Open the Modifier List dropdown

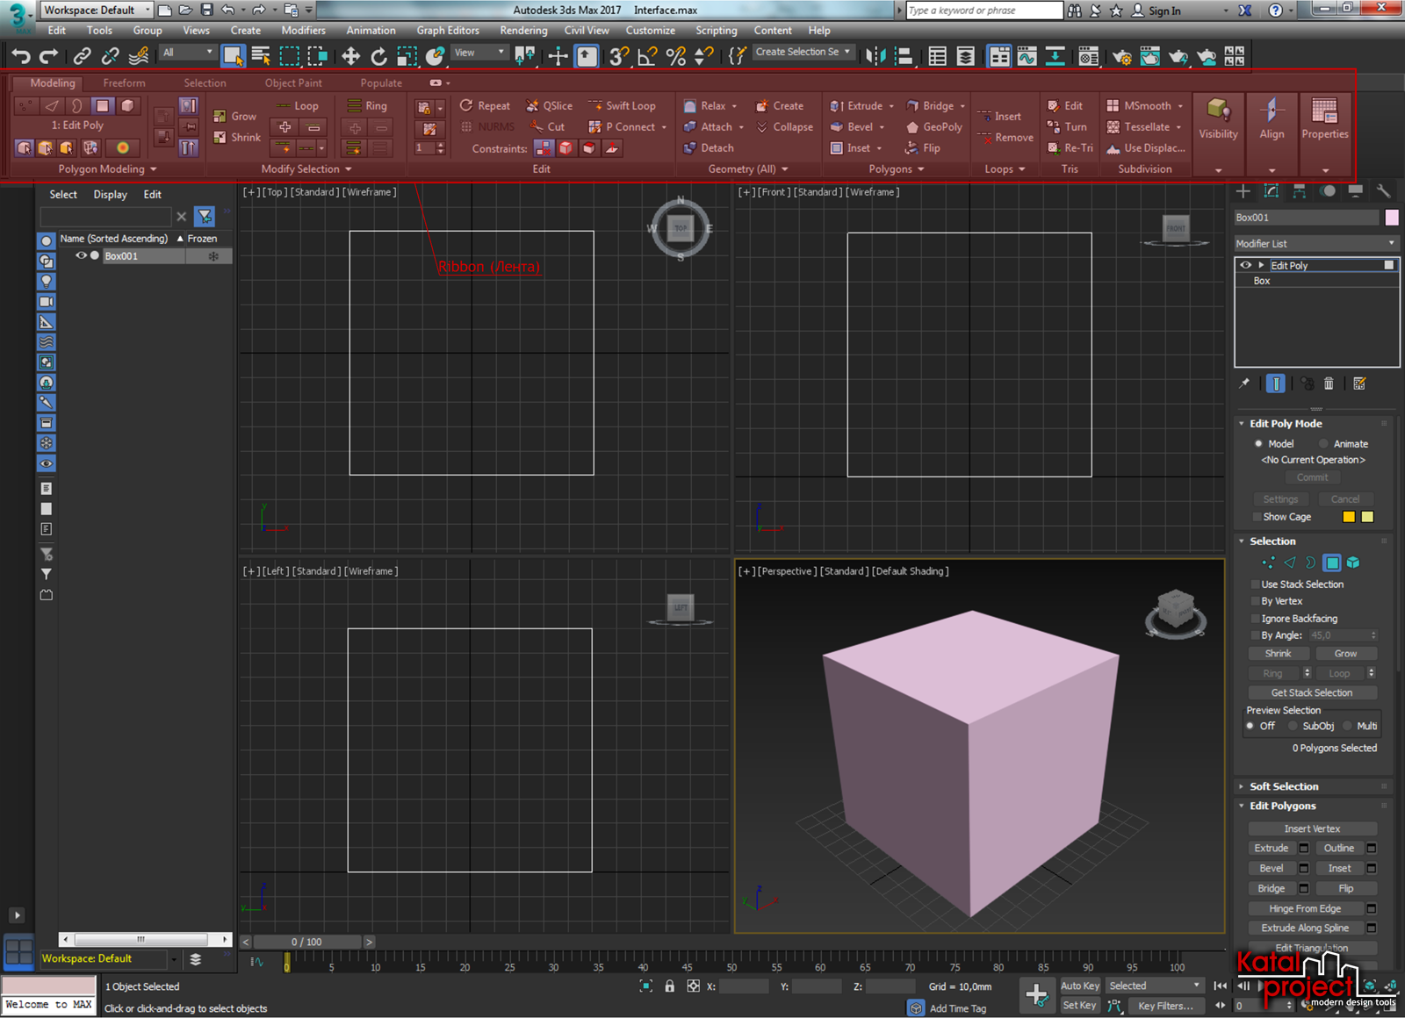coord(1315,244)
